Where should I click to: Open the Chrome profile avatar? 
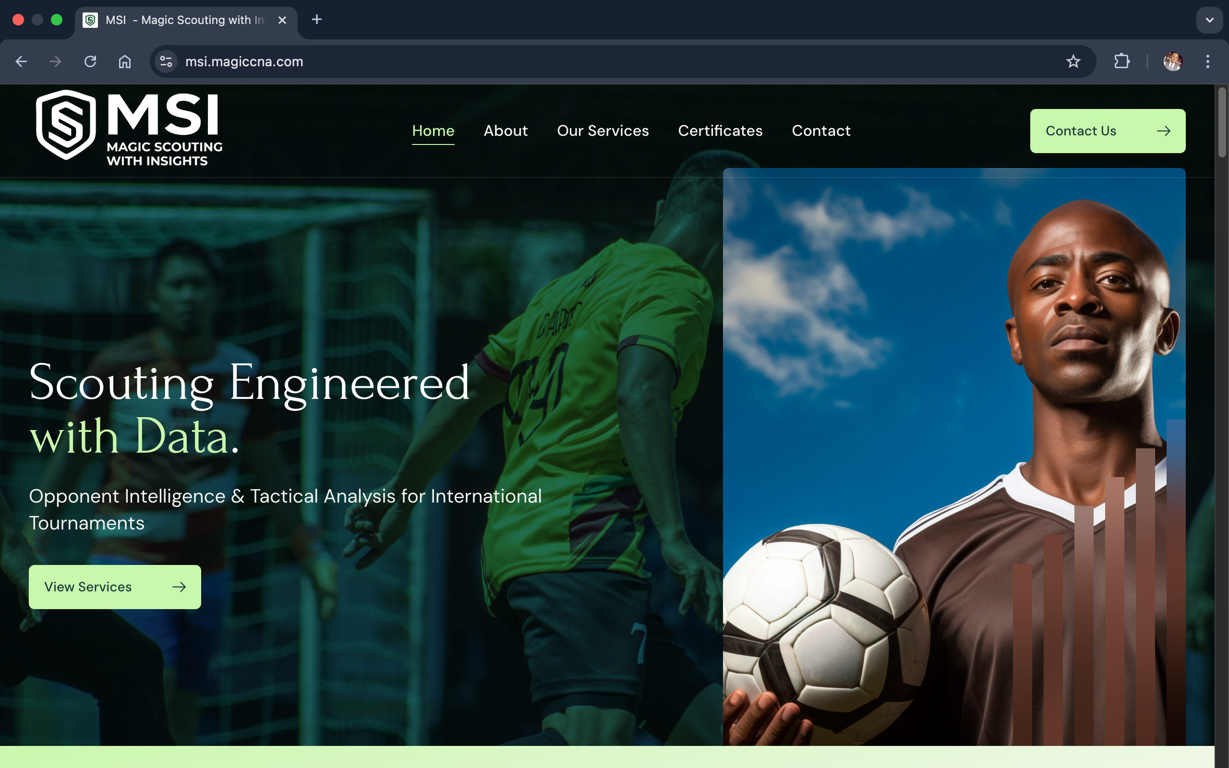click(1173, 61)
